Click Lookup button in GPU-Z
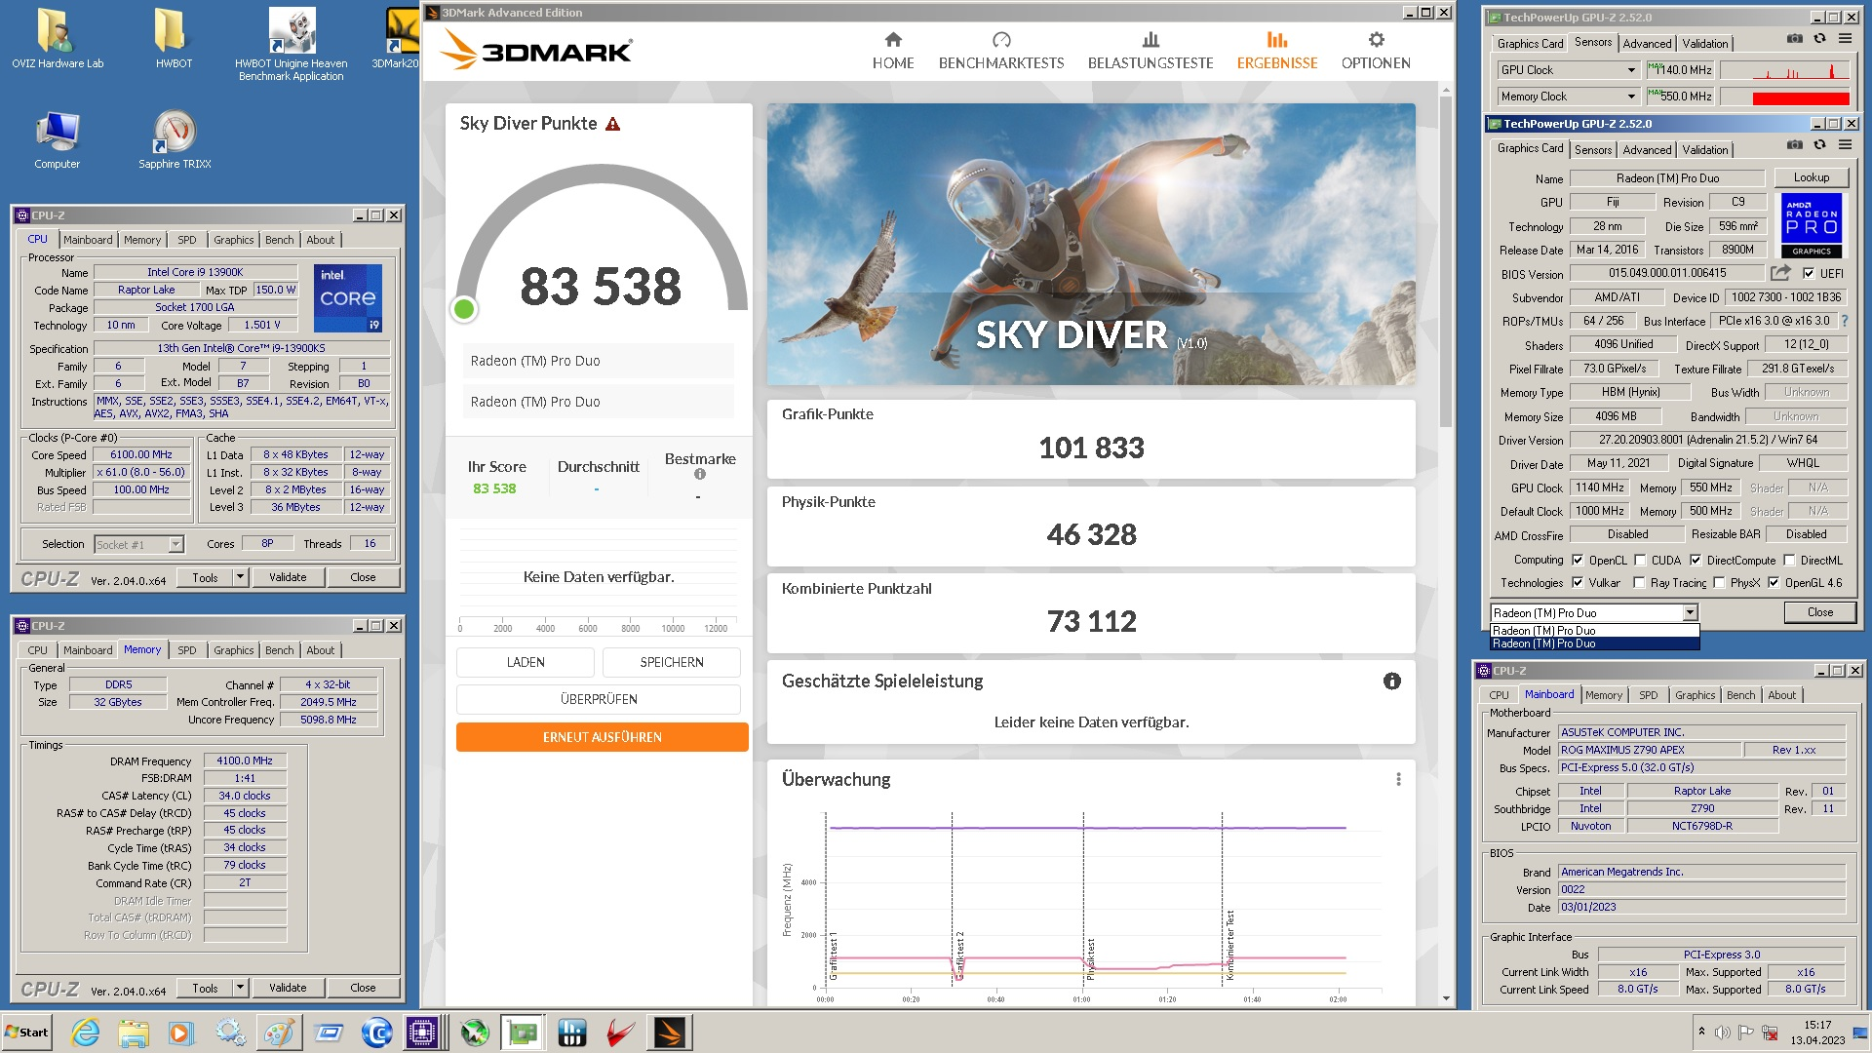Image resolution: width=1872 pixels, height=1053 pixels. (1811, 177)
